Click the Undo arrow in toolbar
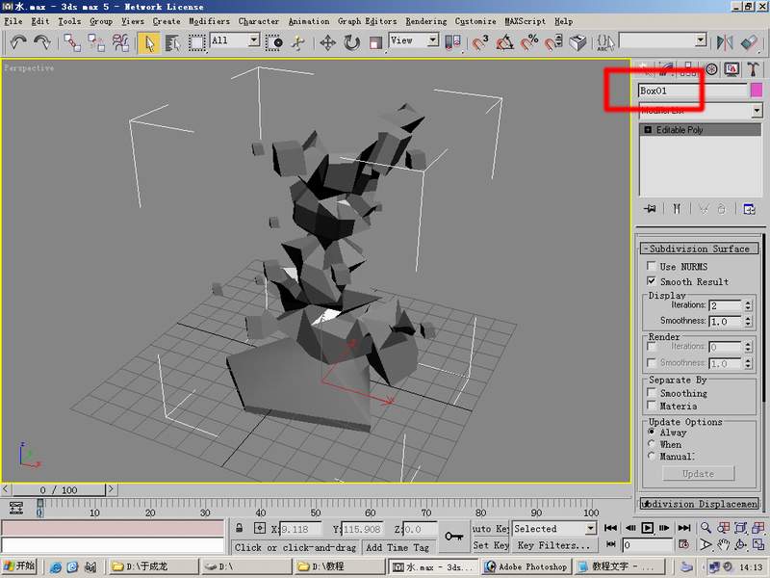Screen dimensions: 770x578 pyautogui.click(x=18, y=42)
